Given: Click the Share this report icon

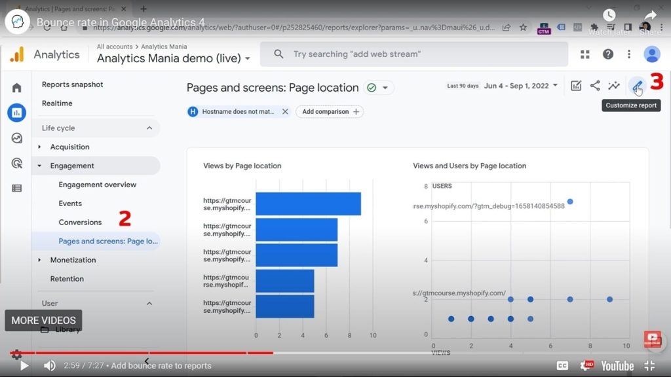Looking at the screenshot, I should point(595,86).
